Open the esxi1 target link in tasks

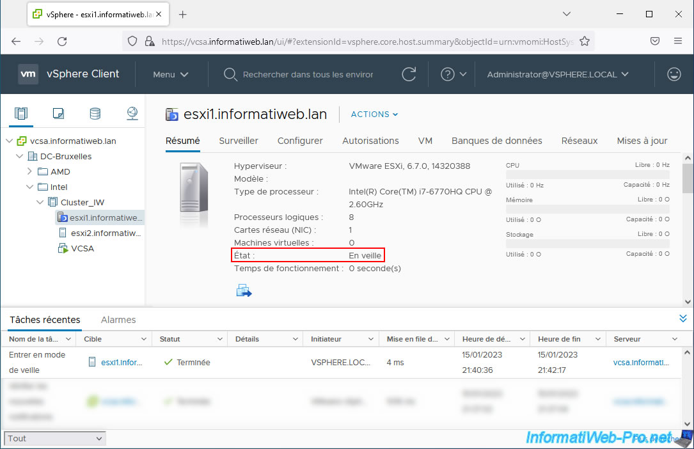(x=122, y=362)
